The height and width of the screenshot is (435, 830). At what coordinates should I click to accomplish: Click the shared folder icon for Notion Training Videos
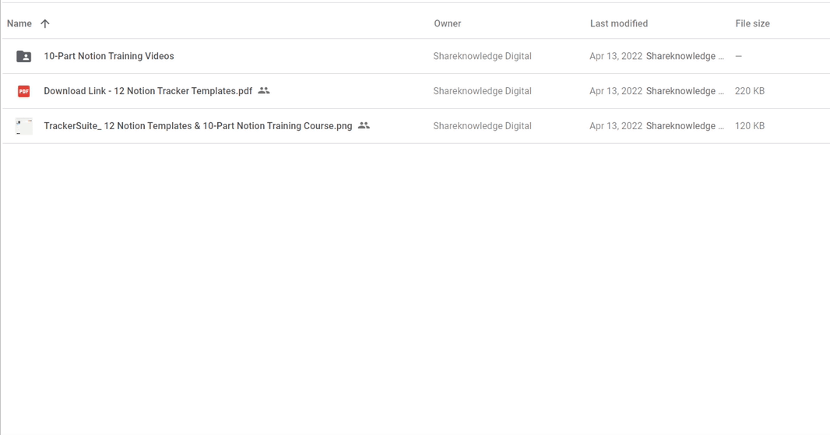24,56
